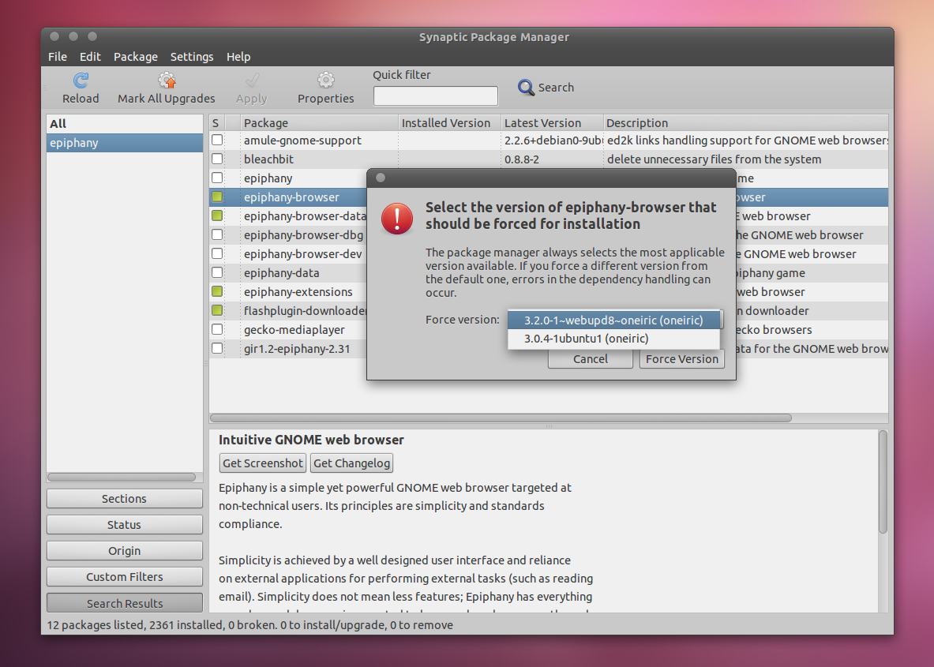Click the Mark All Upgrades icon
The height and width of the screenshot is (667, 934).
pyautogui.click(x=167, y=80)
